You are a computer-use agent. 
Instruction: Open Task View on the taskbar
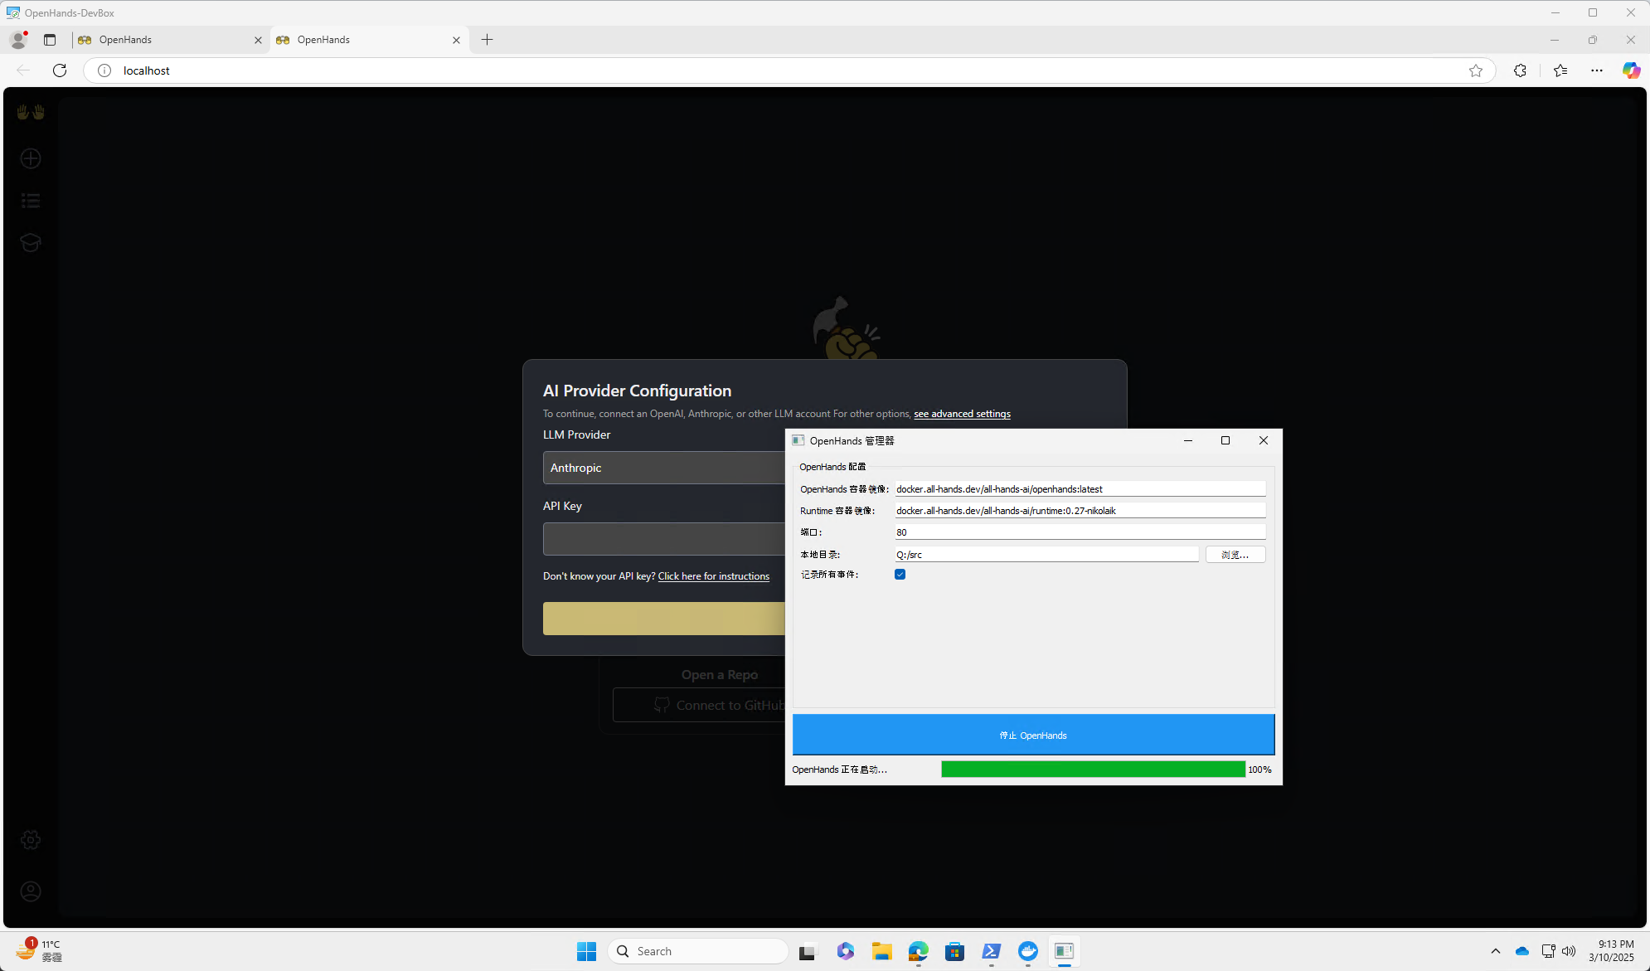(808, 951)
